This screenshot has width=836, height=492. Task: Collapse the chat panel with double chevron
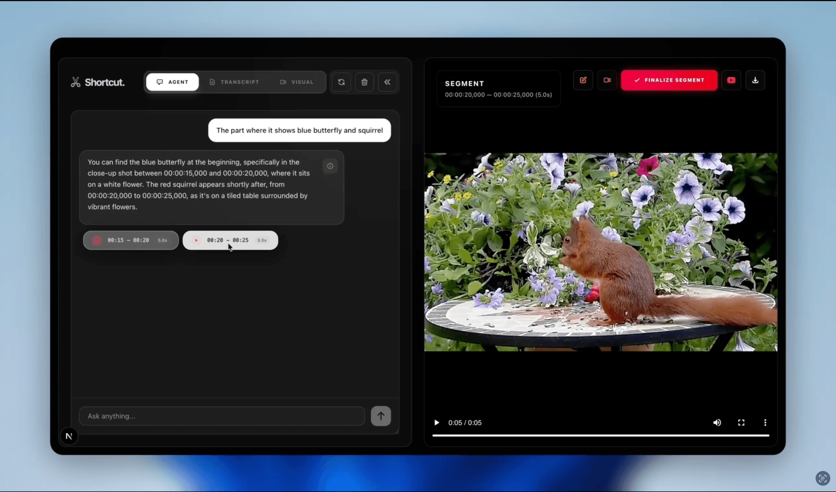(x=387, y=82)
